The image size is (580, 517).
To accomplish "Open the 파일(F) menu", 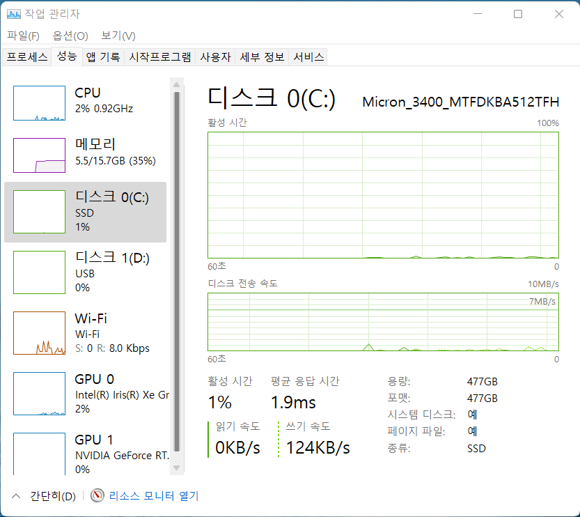I will pyautogui.click(x=23, y=36).
